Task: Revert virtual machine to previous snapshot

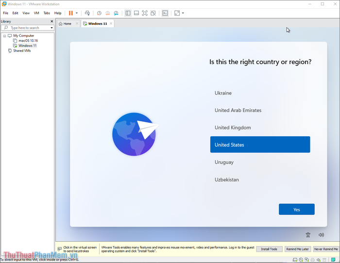Action: coord(107,13)
